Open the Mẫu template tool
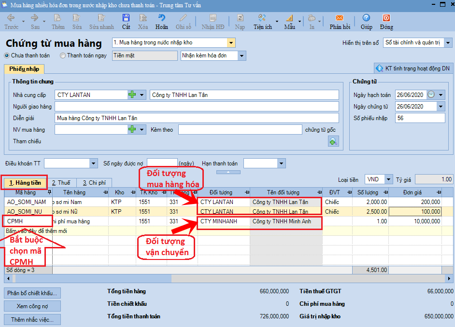Image resolution: width=455 pixels, height=327 pixels. 290,22
